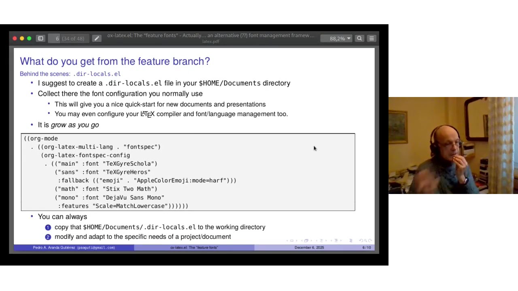Click the yellow minimize window button
Image resolution: width=518 pixels, height=291 pixels.
pyautogui.click(x=22, y=38)
